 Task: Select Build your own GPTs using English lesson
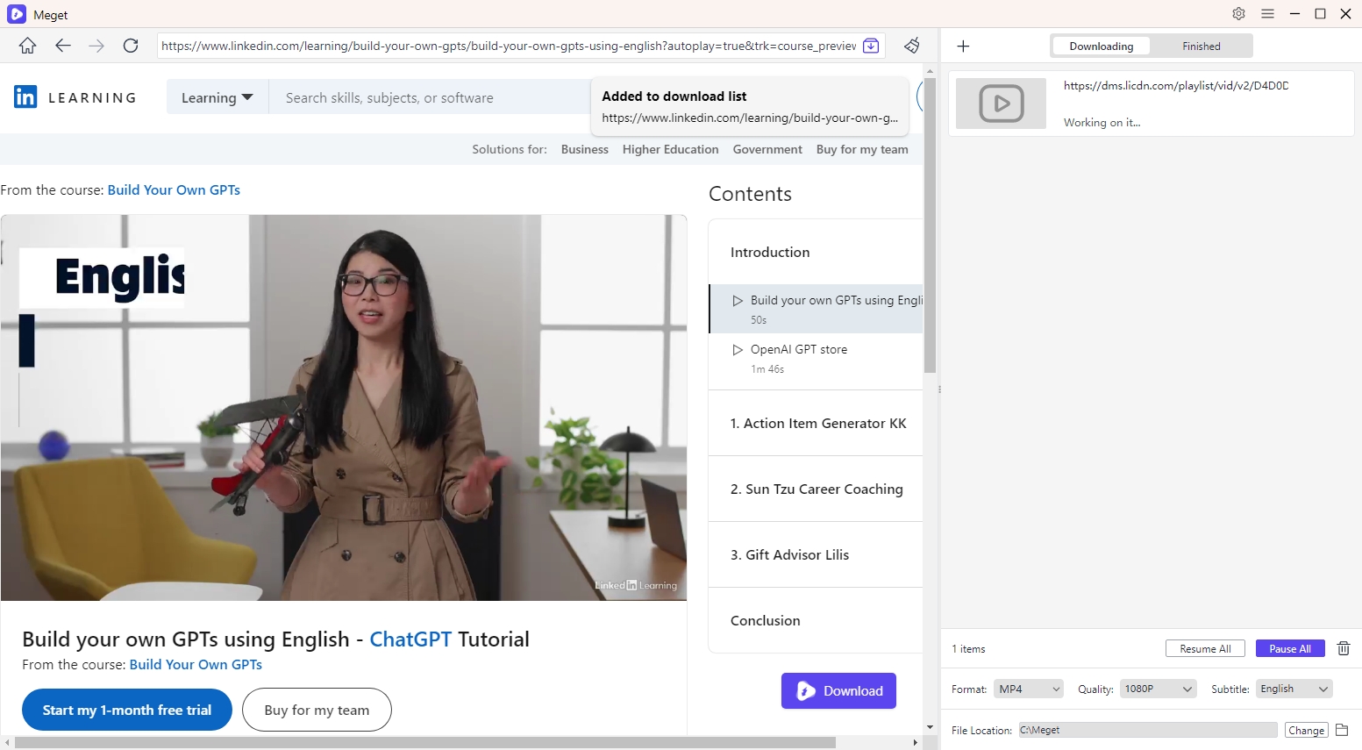point(816,309)
